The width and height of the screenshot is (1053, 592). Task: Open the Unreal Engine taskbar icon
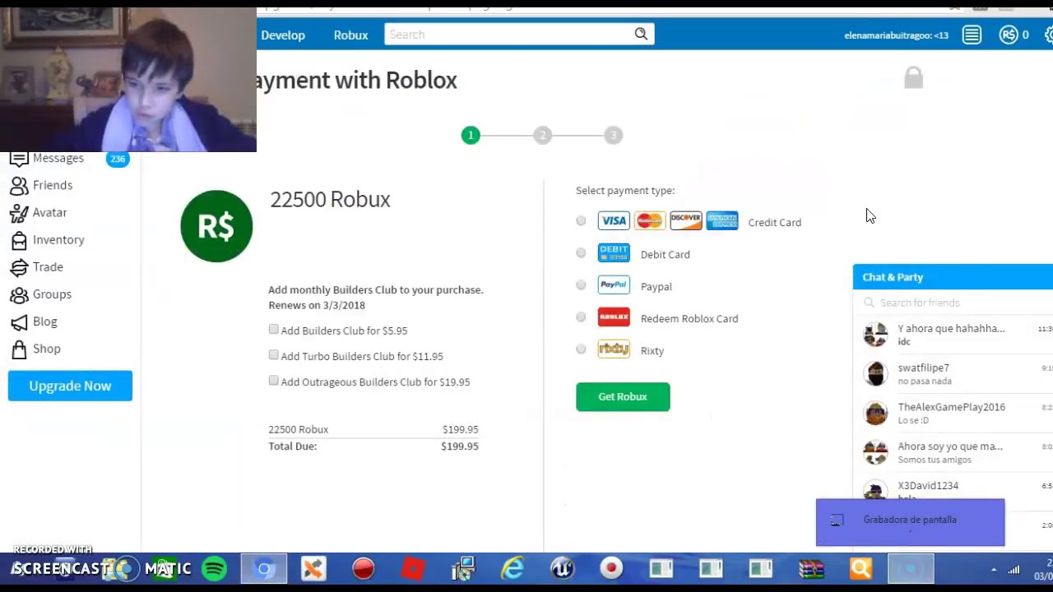coord(562,569)
